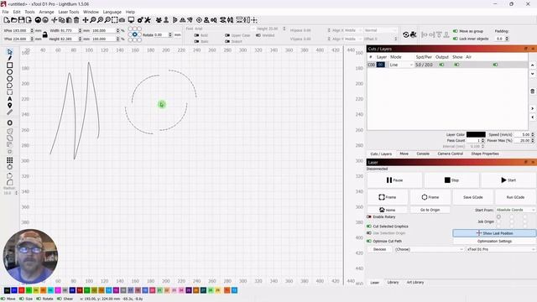This screenshot has height=302, width=537.
Task: Open the xTool D1 Pro device dropdown
Action: 501,249
